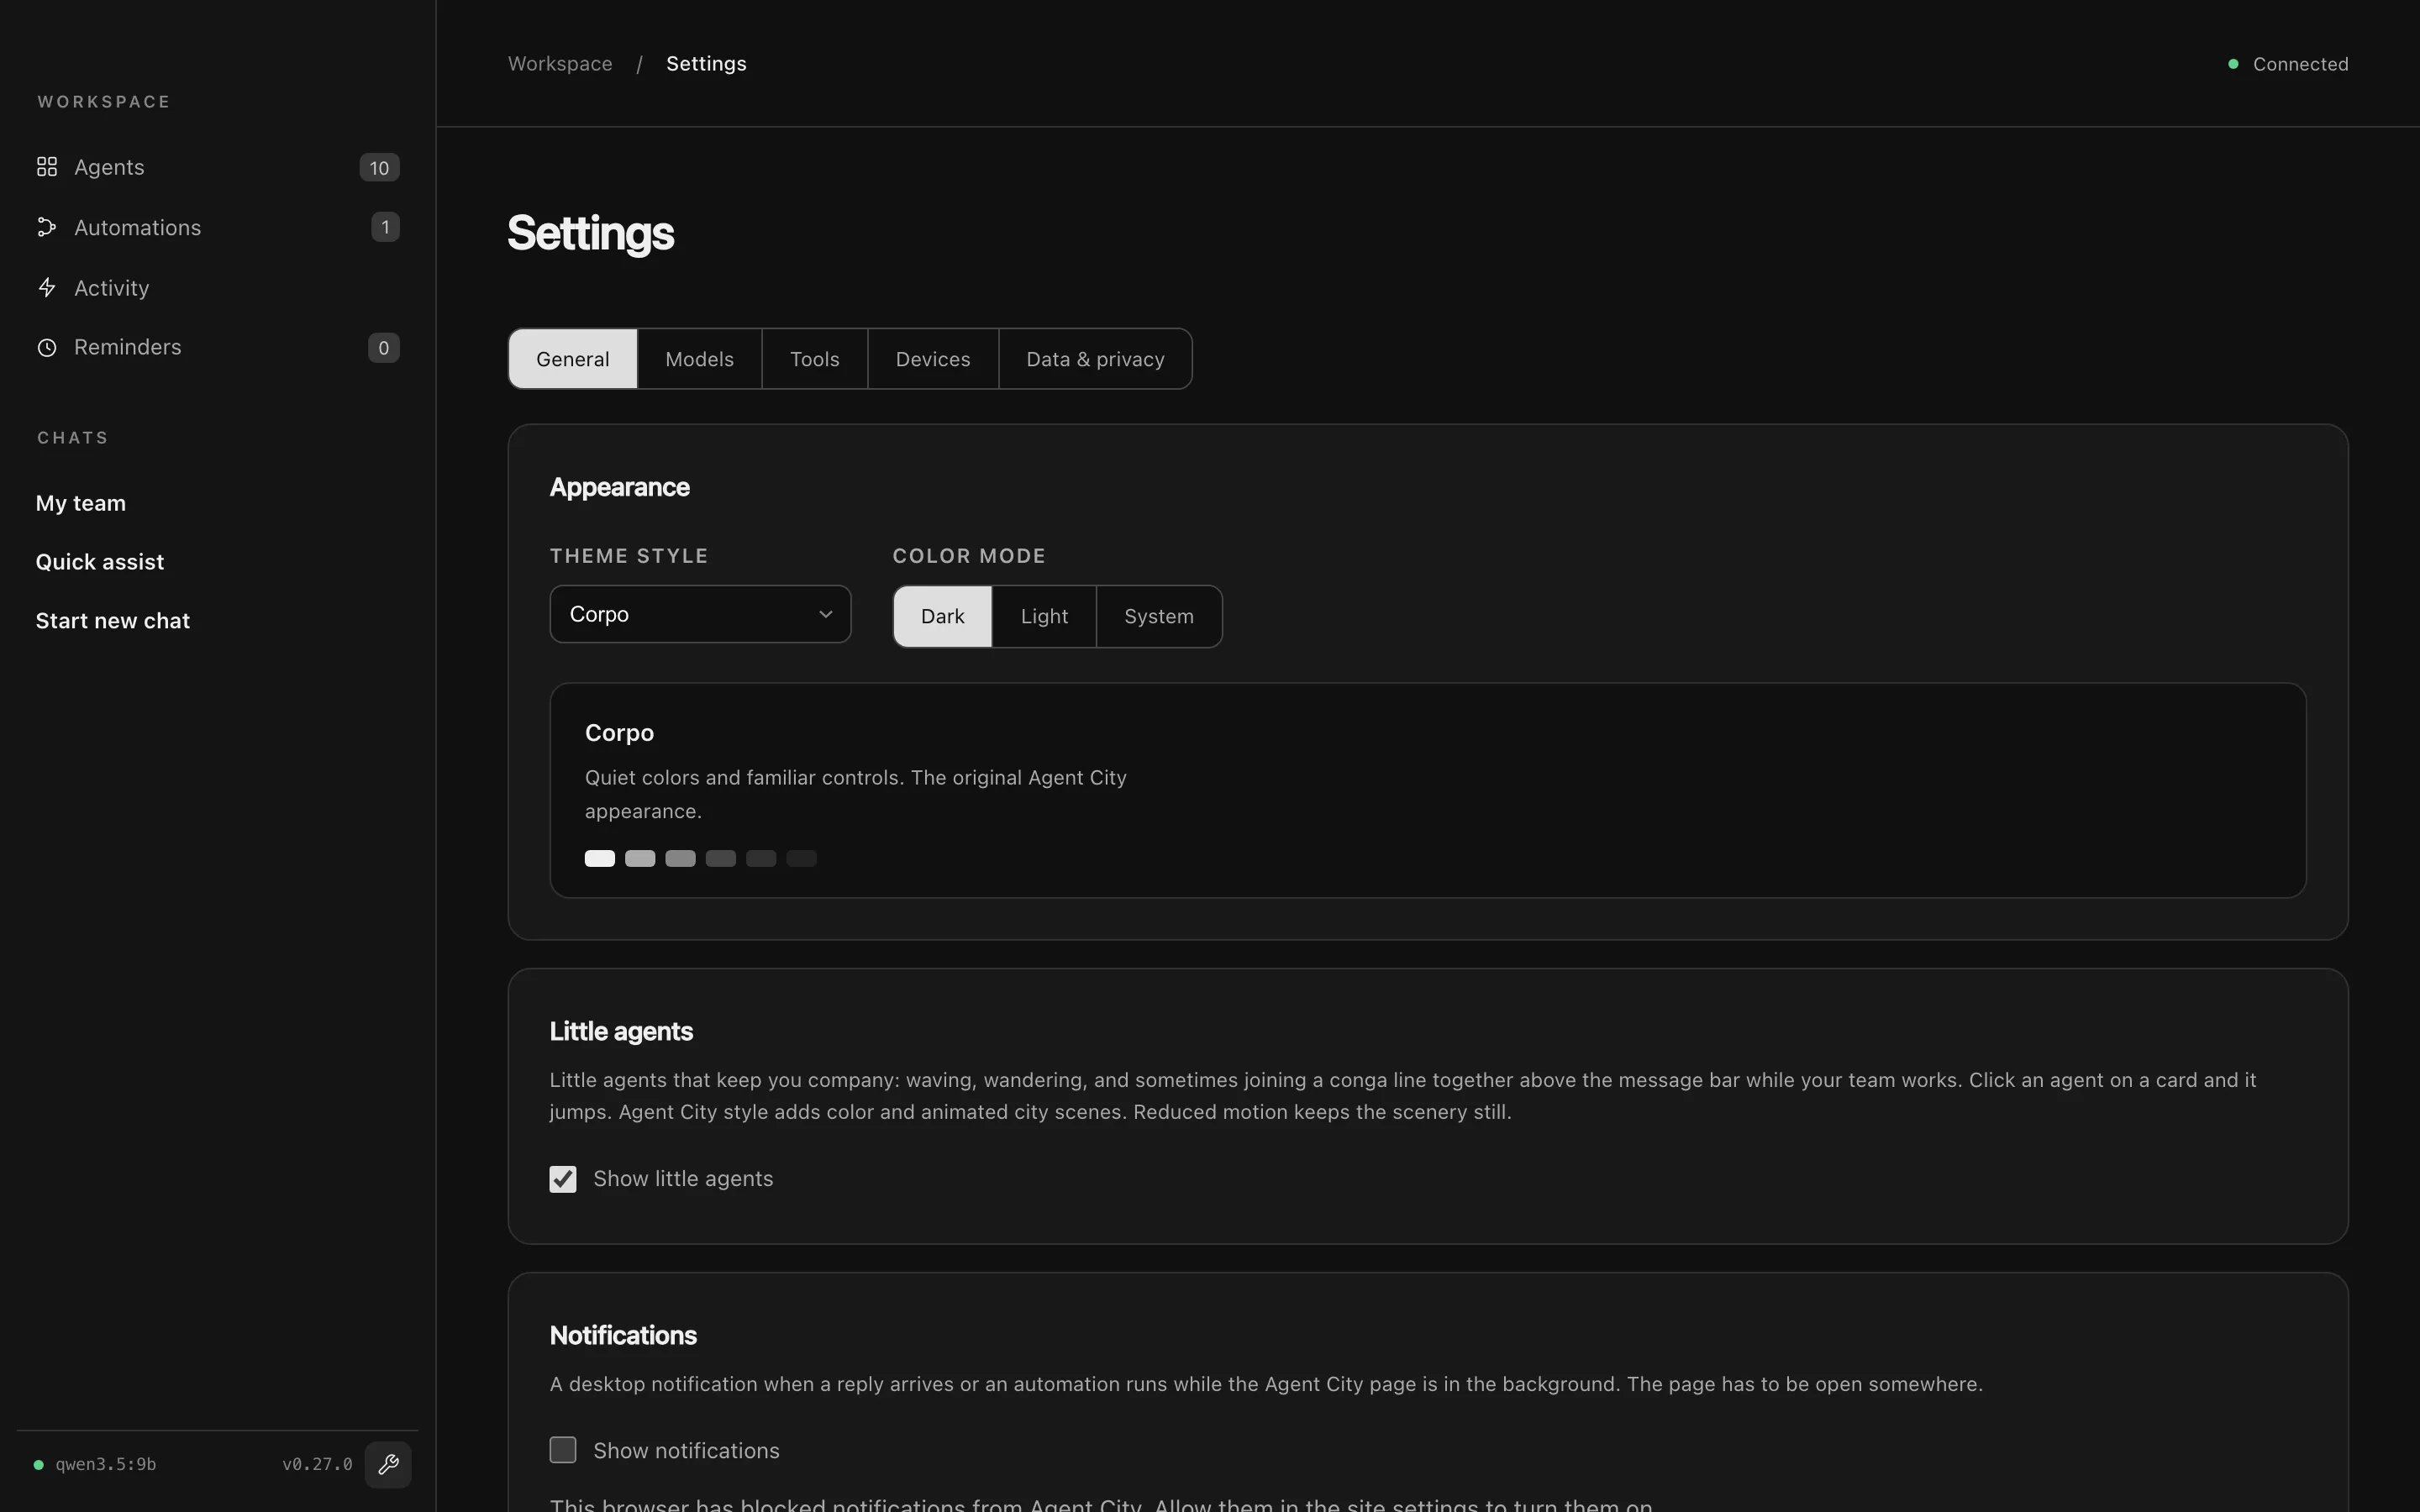Click the Appearance section heading
The width and height of the screenshot is (2420, 1512).
click(620, 487)
